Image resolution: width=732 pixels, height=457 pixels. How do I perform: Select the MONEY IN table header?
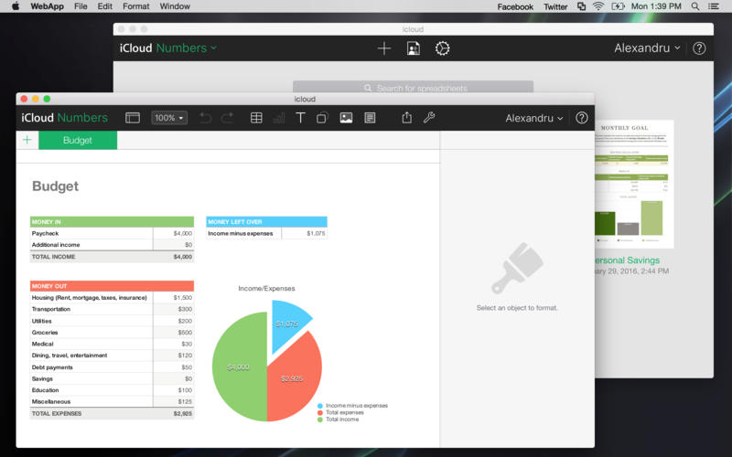point(112,222)
